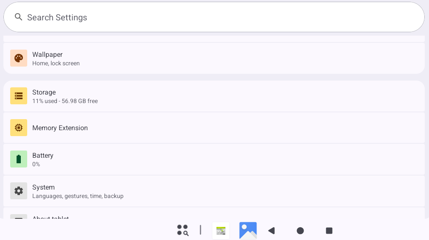Open Memory Extension settings
429x240 pixels.
coord(214,128)
